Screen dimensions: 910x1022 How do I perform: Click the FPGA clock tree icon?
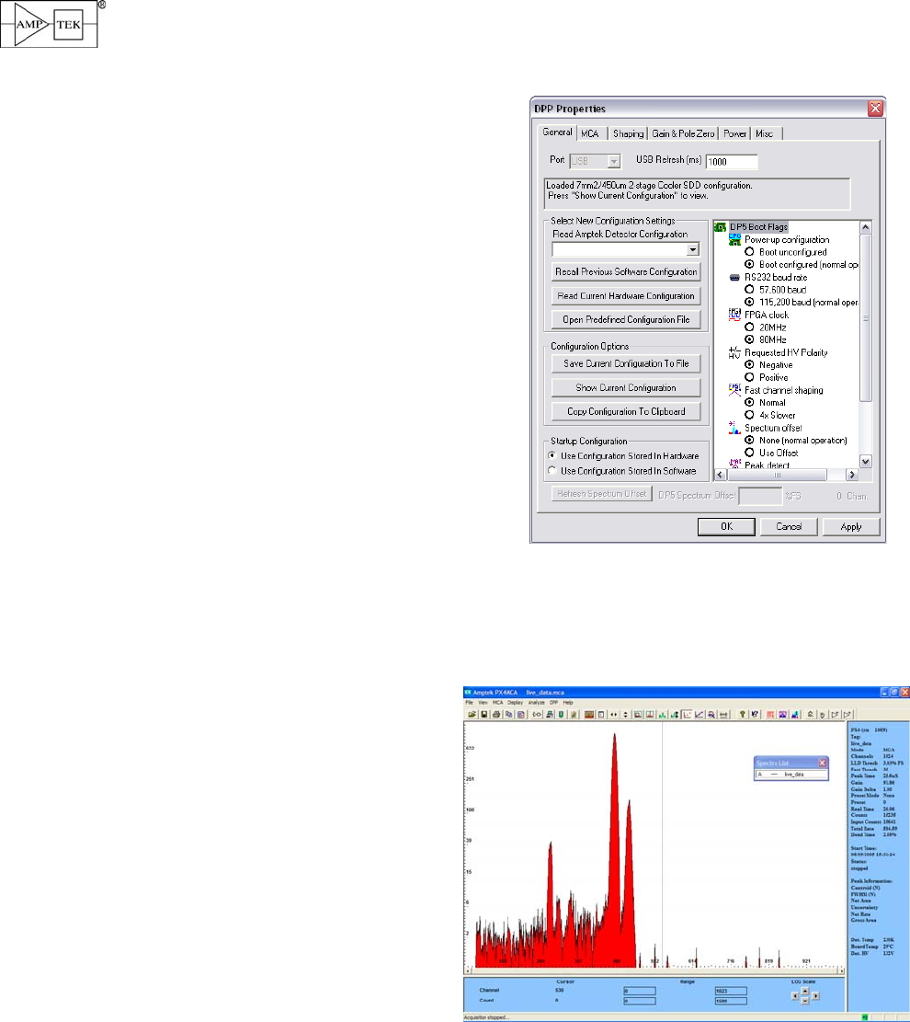click(x=734, y=315)
